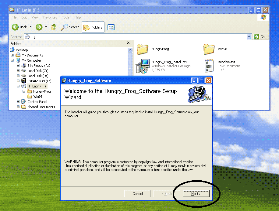Screen dimensions: 279x211
Task: Open Search from the toolbar
Action: [x=70, y=27]
